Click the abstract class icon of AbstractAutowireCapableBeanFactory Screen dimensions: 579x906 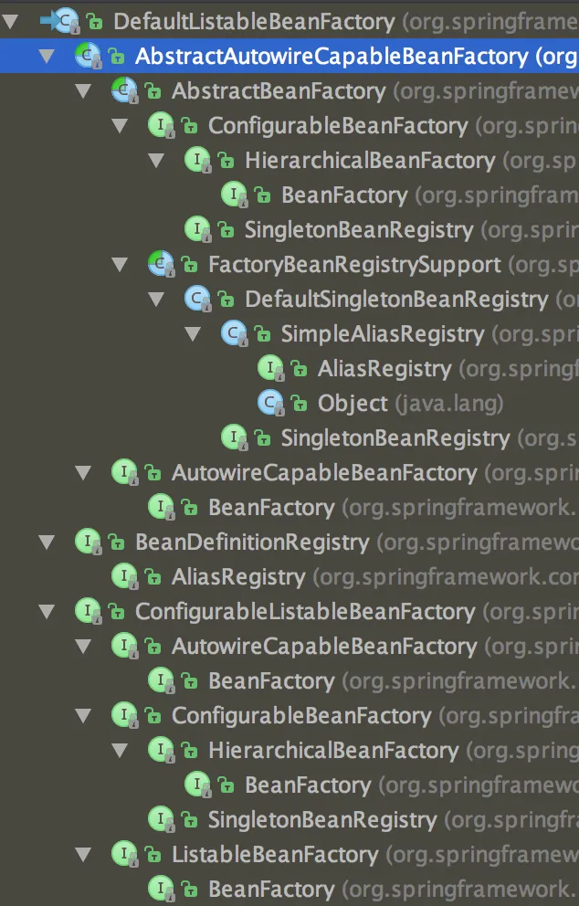89,57
